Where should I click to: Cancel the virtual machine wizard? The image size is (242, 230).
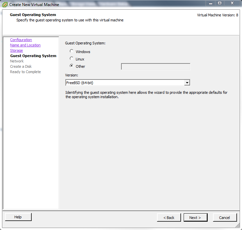(225, 218)
